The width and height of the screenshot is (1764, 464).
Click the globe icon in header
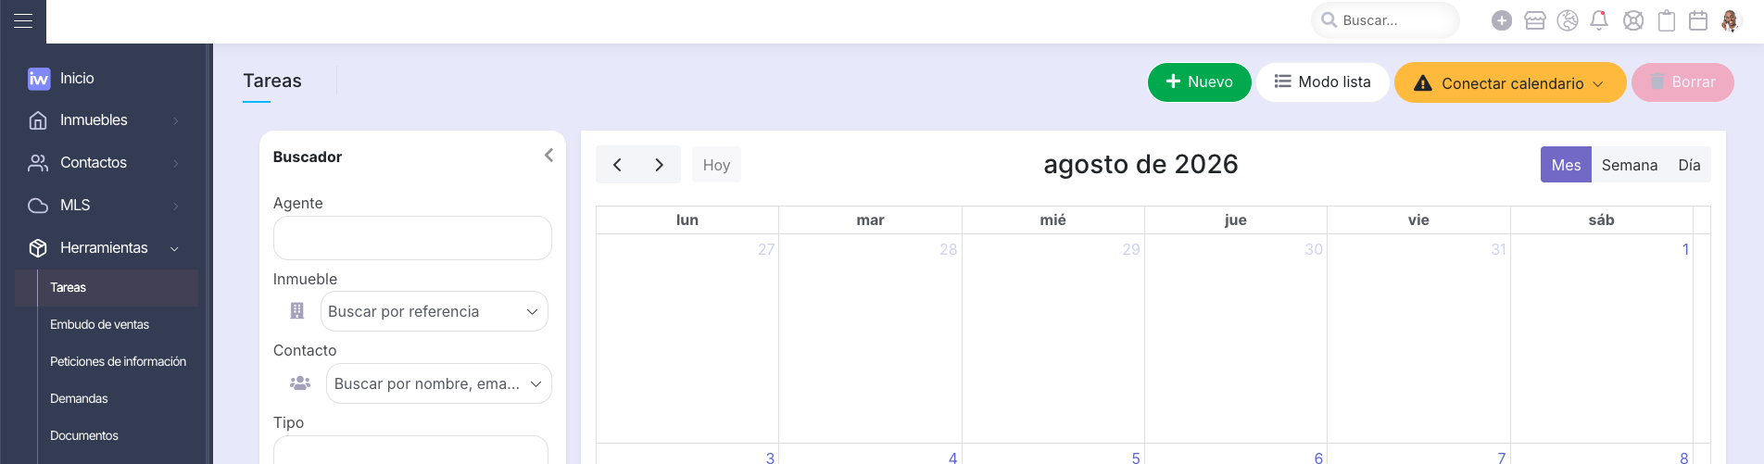click(x=1568, y=20)
